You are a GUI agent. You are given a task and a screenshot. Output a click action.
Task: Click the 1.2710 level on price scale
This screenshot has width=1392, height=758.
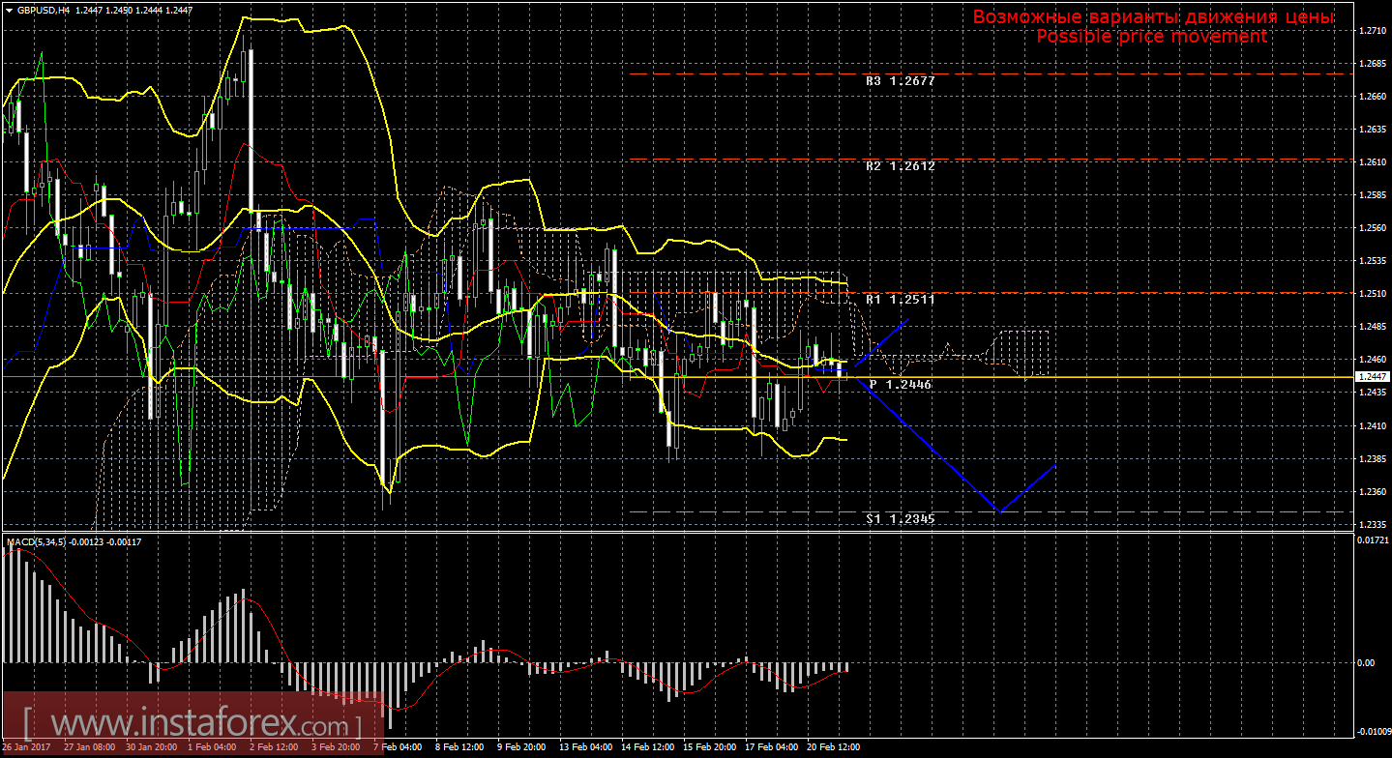pyautogui.click(x=1372, y=31)
